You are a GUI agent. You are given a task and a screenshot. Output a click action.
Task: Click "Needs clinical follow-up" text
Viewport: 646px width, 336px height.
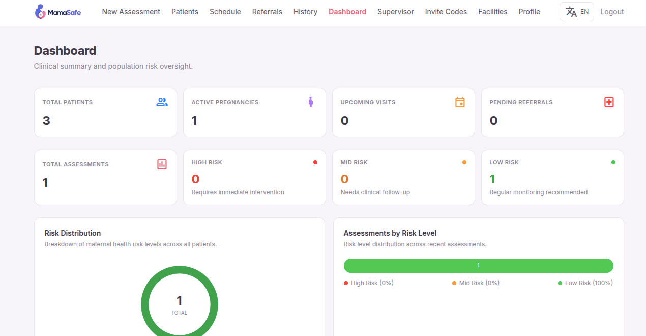(375, 192)
